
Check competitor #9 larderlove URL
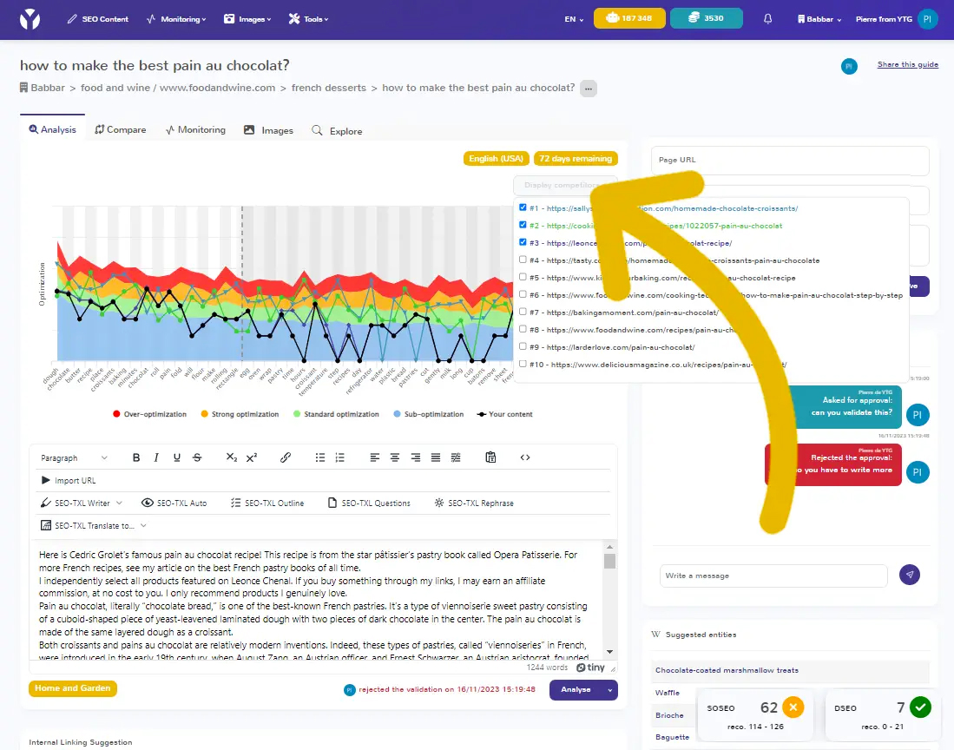(x=523, y=346)
